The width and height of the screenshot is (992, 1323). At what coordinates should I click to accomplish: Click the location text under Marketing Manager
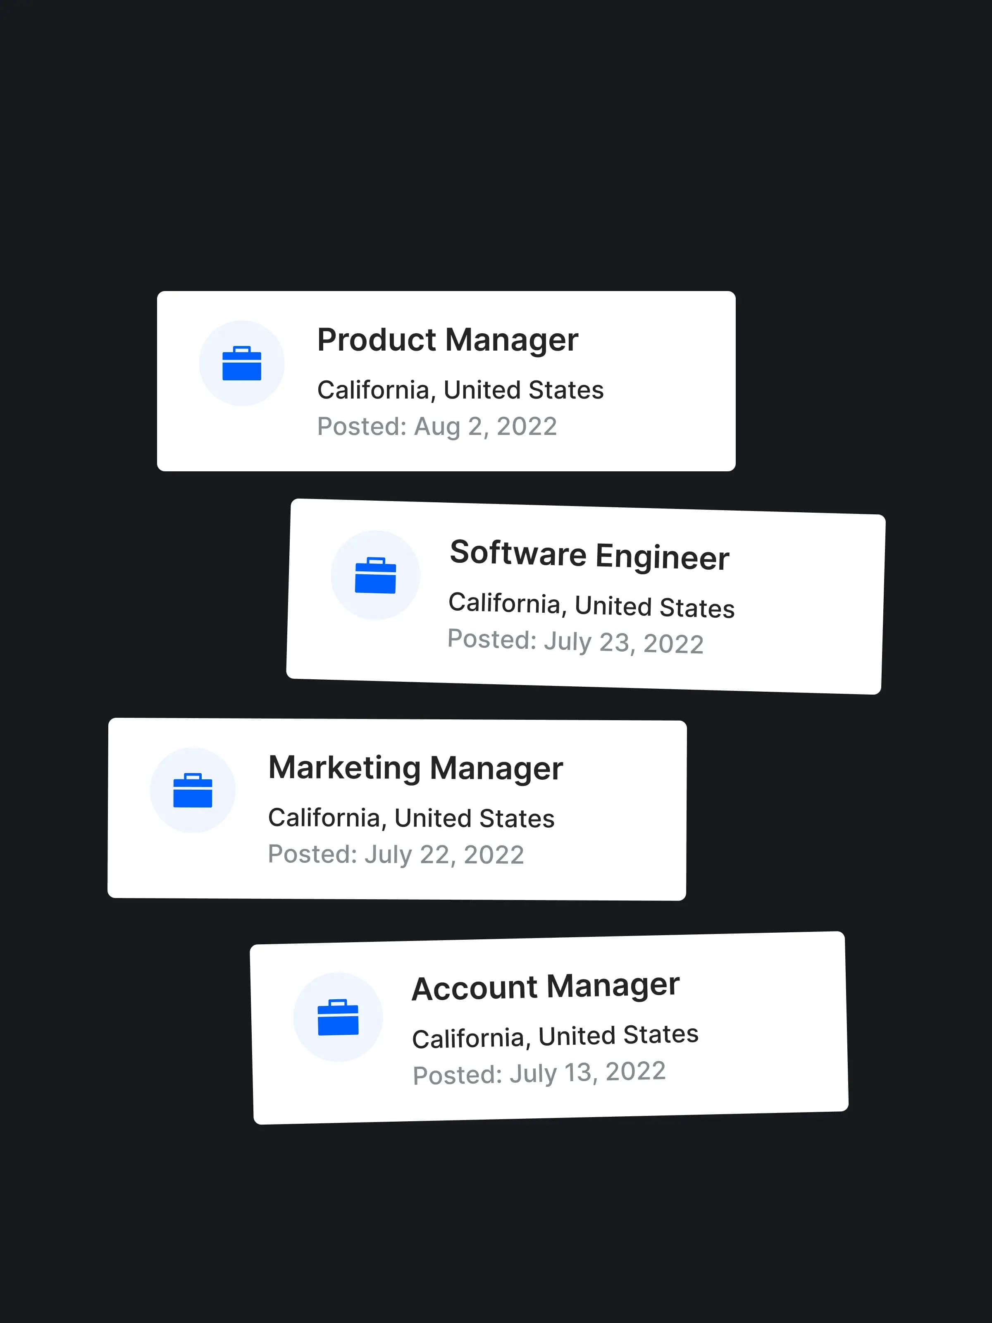click(411, 818)
